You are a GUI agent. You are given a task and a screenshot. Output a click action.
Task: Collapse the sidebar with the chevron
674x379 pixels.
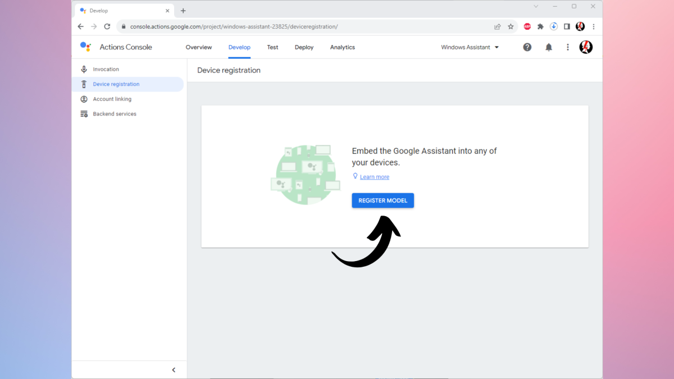pyautogui.click(x=174, y=369)
